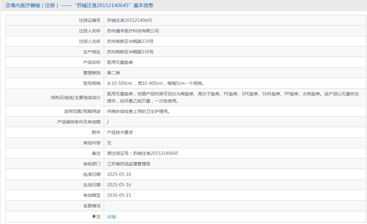Select the date 2025-05-16 in 批准日期 row
Viewport: 367px width, 224px height.
coord(119,174)
